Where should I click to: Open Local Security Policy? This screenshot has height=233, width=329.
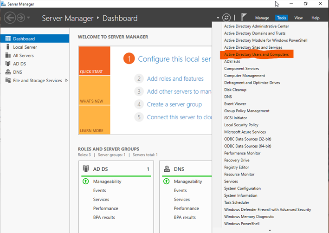pos(241,125)
